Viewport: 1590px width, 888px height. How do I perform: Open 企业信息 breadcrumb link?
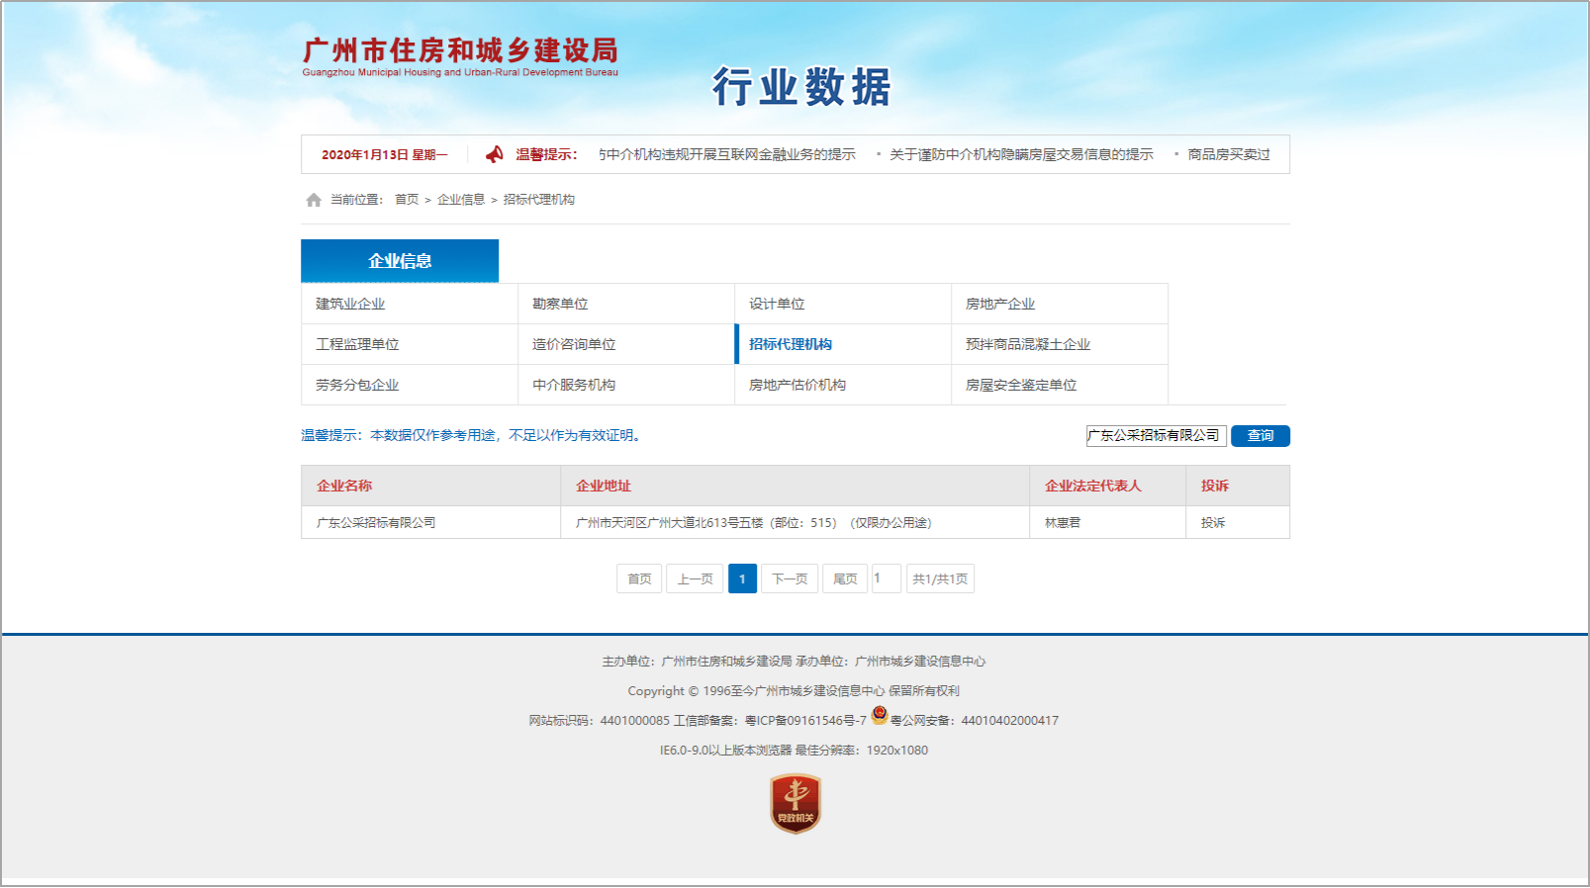(461, 200)
